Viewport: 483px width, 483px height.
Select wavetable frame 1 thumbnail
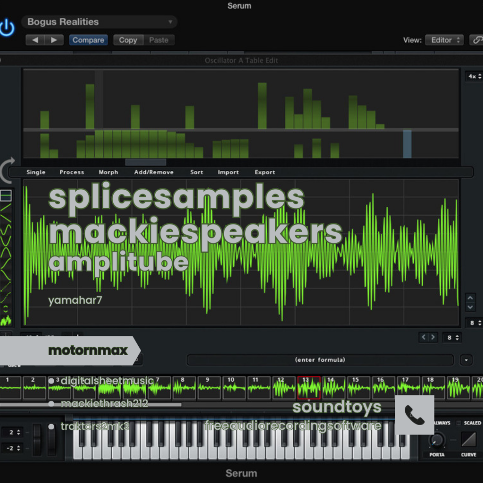click(10, 388)
